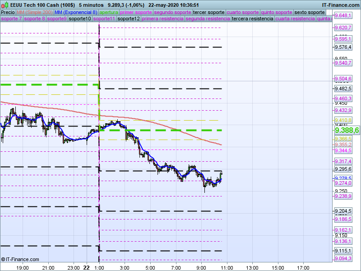The width and height of the screenshot is (361, 271).
Task: Select the Precio legend label
Action: (8, 12)
